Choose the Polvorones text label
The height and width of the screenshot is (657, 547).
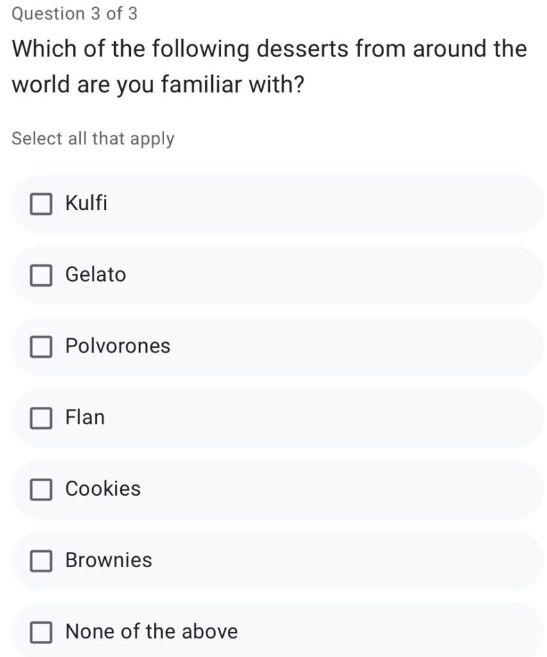pos(118,346)
